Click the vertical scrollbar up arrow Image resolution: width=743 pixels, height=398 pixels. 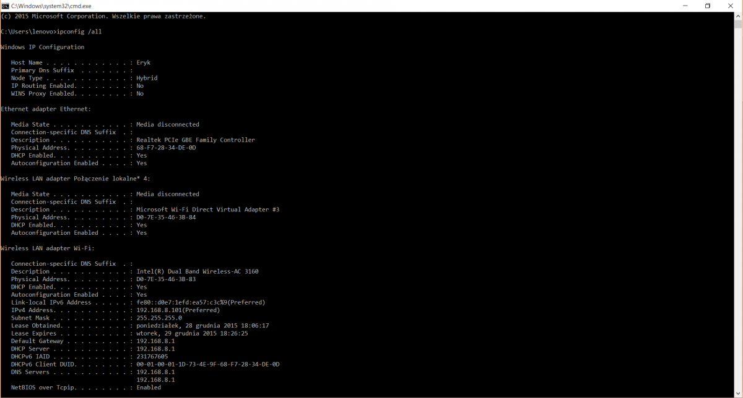[x=738, y=15]
